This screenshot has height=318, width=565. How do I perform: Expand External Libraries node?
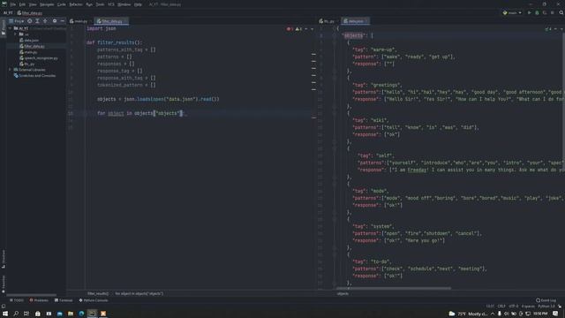[x=11, y=70]
